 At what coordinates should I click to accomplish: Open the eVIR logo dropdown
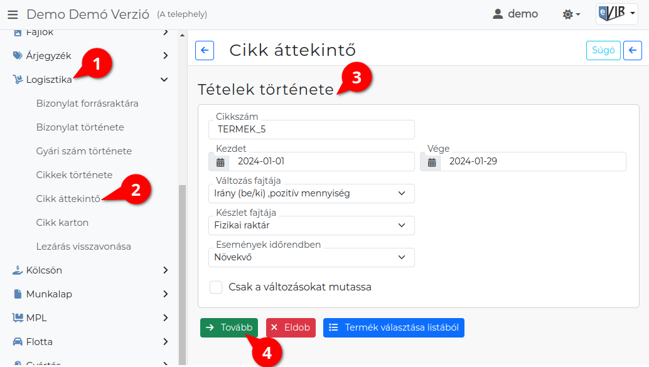click(x=617, y=14)
